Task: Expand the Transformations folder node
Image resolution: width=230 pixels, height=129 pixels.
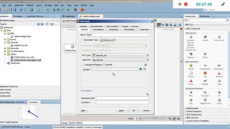Action: click(x=5, y=51)
